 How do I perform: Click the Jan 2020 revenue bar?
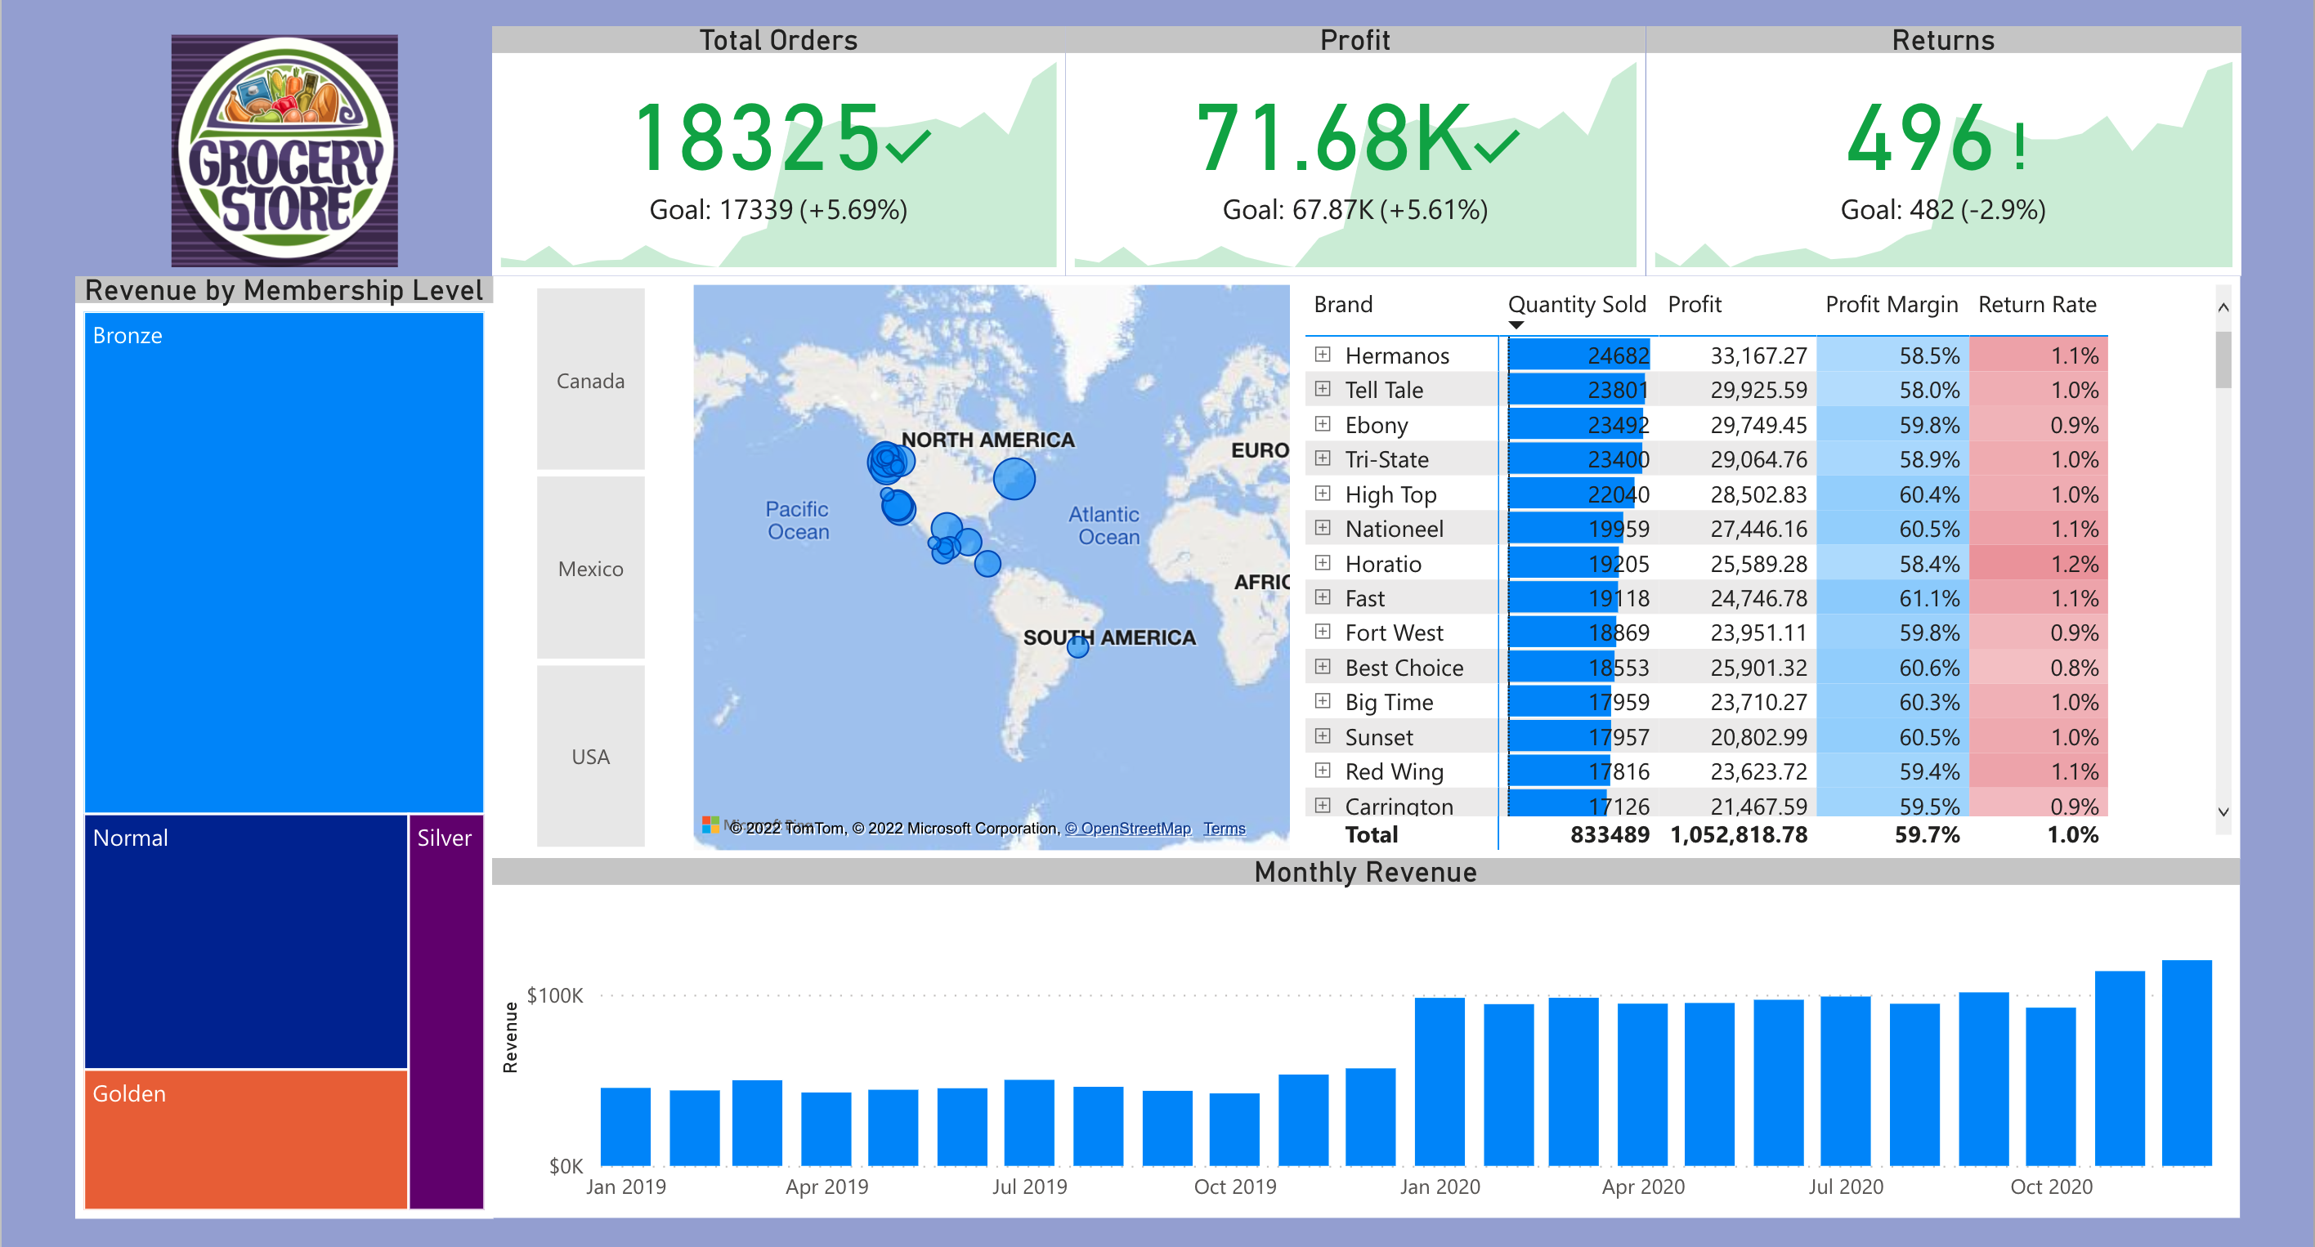(x=1440, y=1082)
